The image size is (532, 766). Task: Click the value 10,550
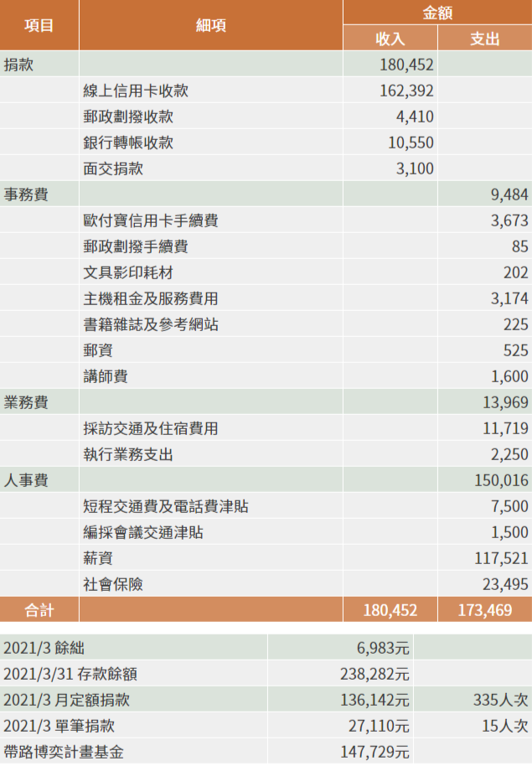pyautogui.click(x=411, y=142)
